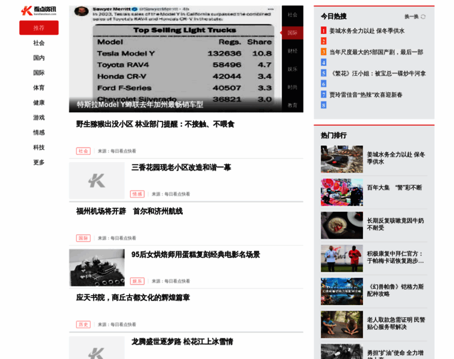
Task: Click rank 4 badge in hot search
Action: 324,62
